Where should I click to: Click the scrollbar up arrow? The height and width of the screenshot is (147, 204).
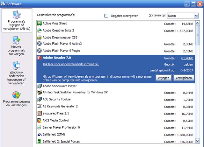click(198, 23)
